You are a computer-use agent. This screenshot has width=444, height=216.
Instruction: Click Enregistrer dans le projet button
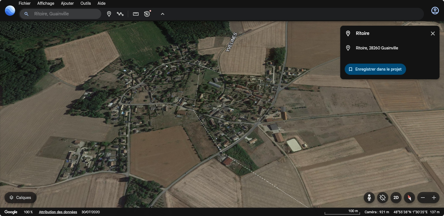[375, 69]
